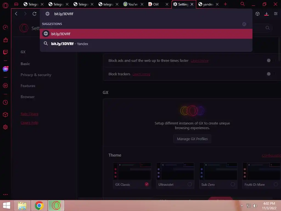Open extensions cube icon in toolbar

257,14
